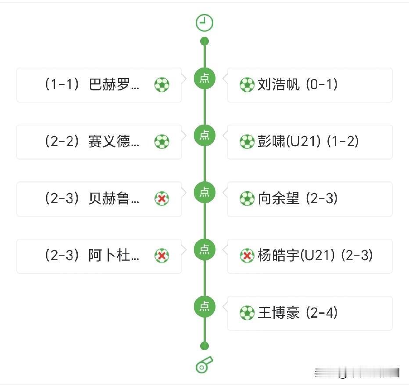This screenshot has height=387, width=409.
Task: Click the small dot at timeline end
Action: 204,346
